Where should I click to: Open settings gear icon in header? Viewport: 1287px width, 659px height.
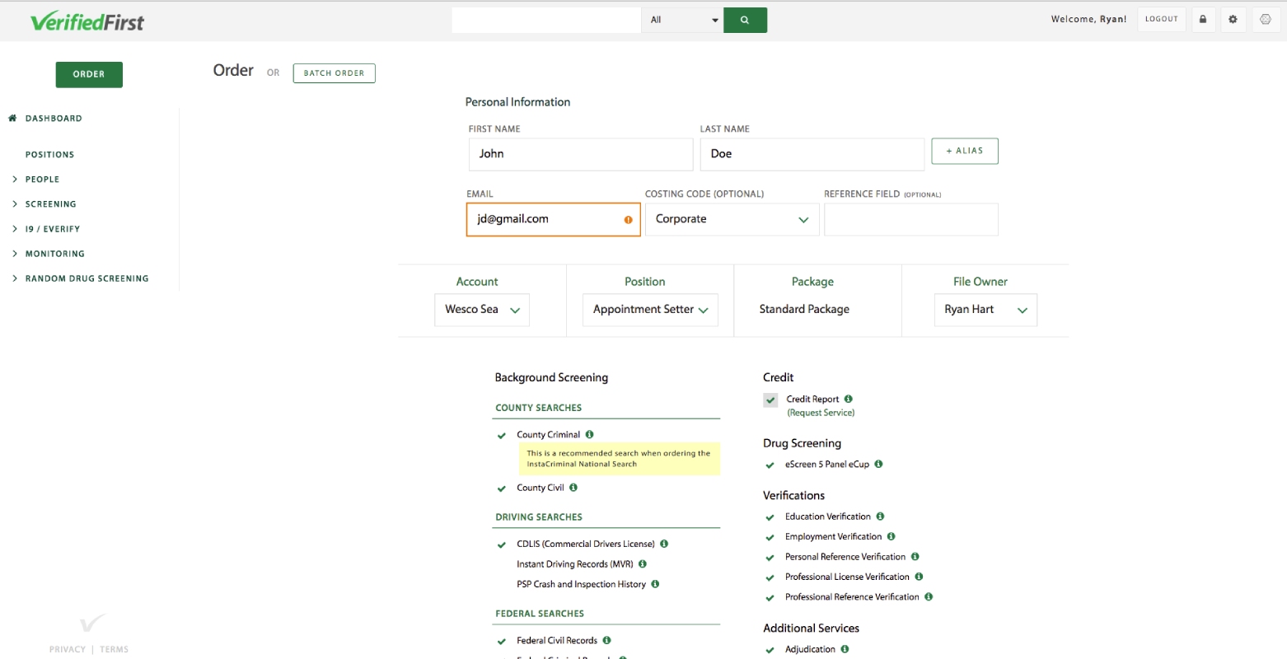[1233, 19]
